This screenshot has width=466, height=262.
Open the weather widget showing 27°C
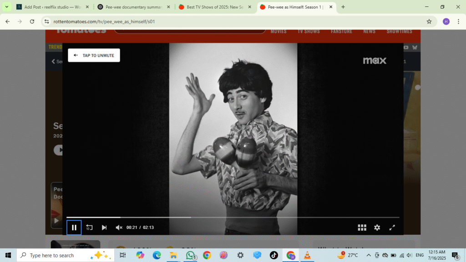click(x=348, y=255)
